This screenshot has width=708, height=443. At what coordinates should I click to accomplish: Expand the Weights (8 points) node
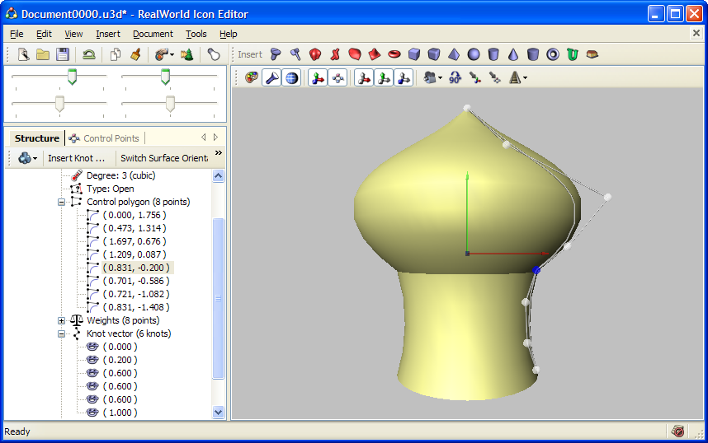[61, 320]
